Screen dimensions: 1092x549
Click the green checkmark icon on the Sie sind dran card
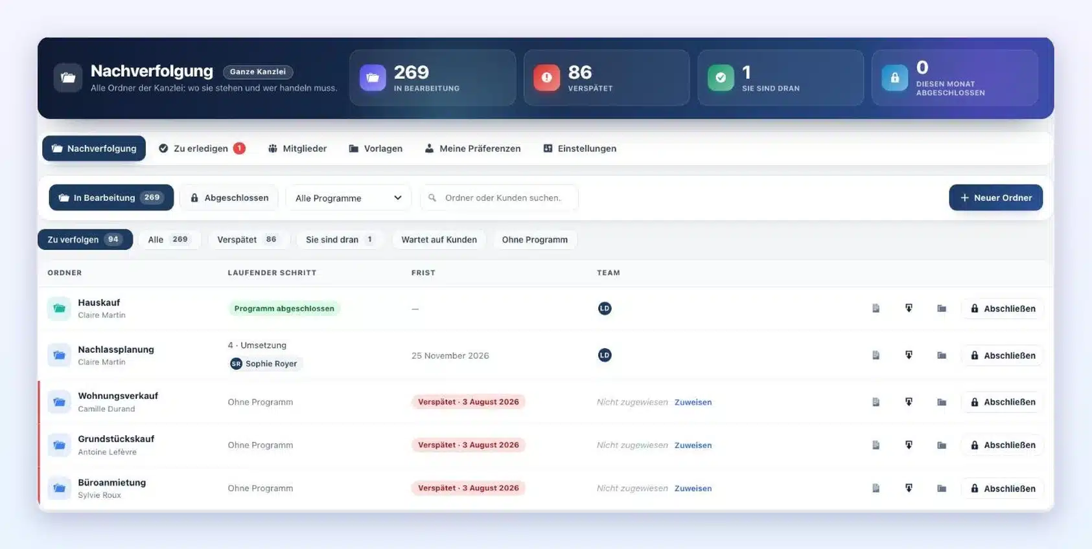[x=721, y=78]
